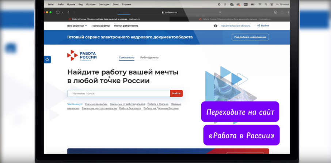Open the Окно menu
The height and width of the screenshot is (163, 331).
115,4
